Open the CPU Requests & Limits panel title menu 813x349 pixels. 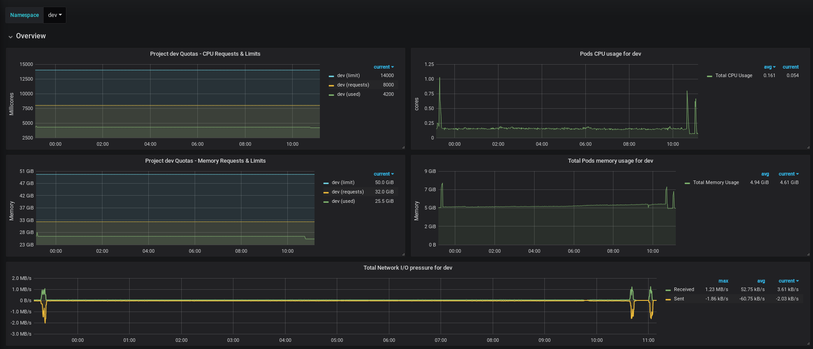[x=205, y=54]
